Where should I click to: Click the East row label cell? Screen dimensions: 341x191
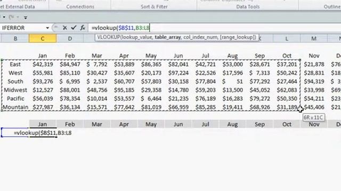[15, 64]
